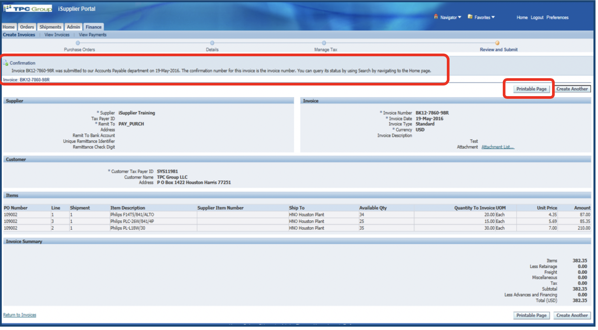Click the Logout link
Image resolution: width=598 pixels, height=330 pixels.
(x=537, y=17)
